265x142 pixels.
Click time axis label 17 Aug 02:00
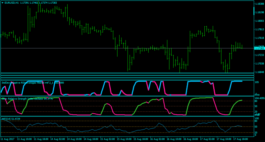click(207, 139)
